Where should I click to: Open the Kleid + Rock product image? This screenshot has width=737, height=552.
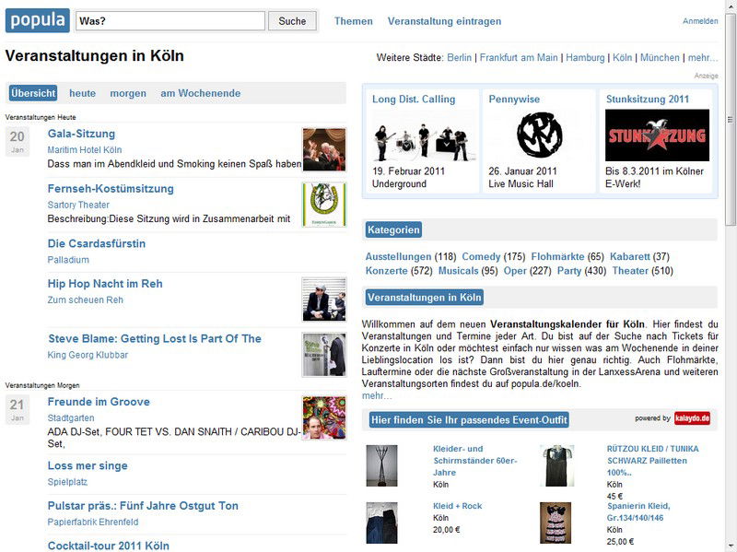381,523
